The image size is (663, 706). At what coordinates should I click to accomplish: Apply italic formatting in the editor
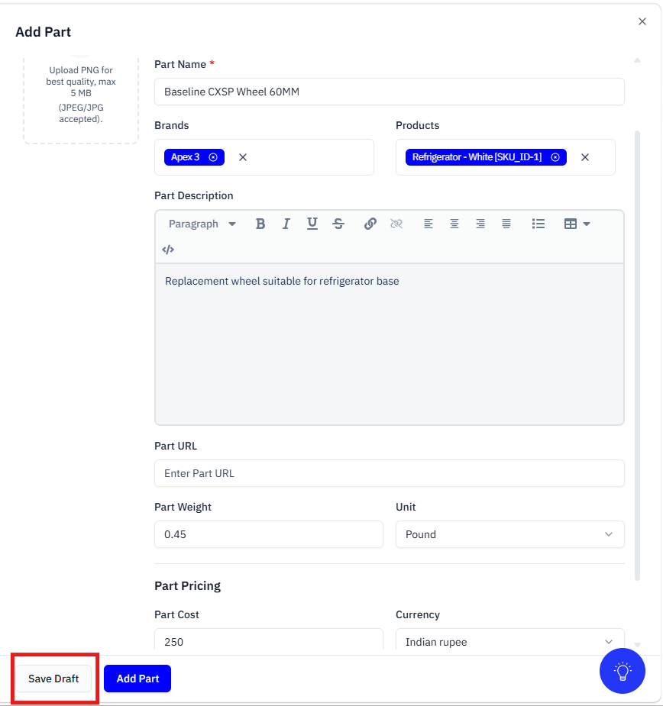[286, 224]
